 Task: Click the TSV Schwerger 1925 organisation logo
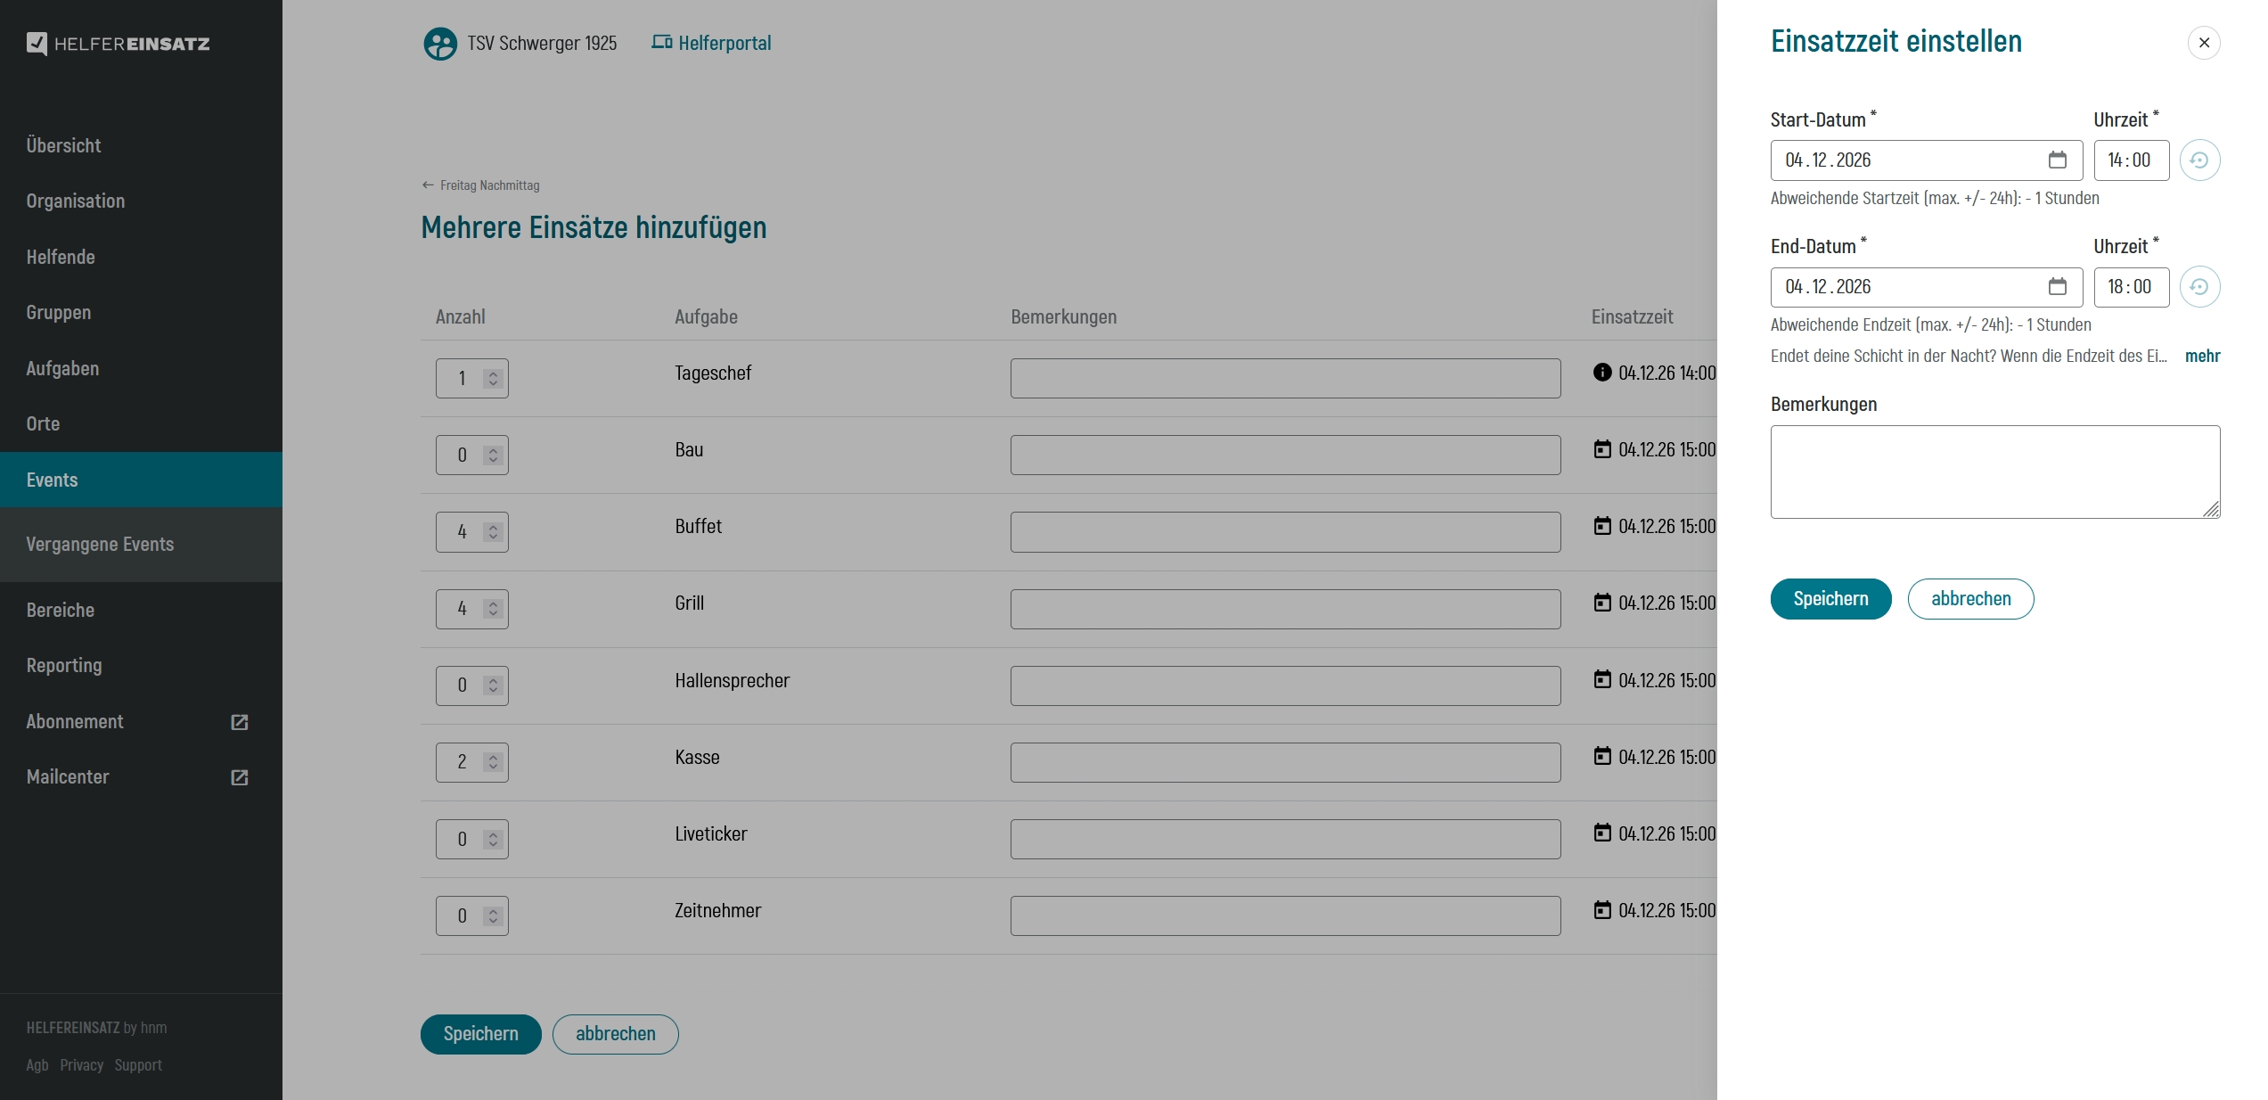click(x=439, y=44)
